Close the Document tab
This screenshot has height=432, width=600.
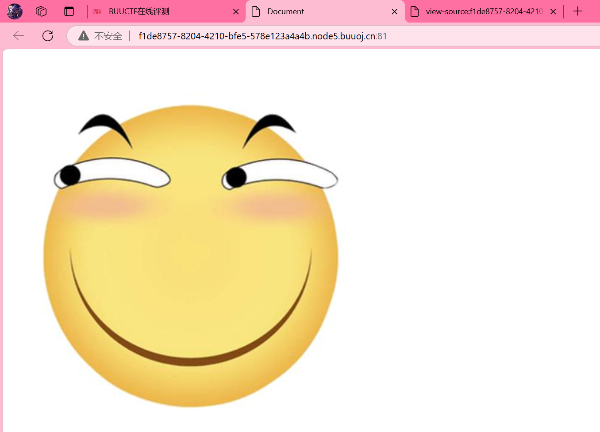[x=394, y=11]
